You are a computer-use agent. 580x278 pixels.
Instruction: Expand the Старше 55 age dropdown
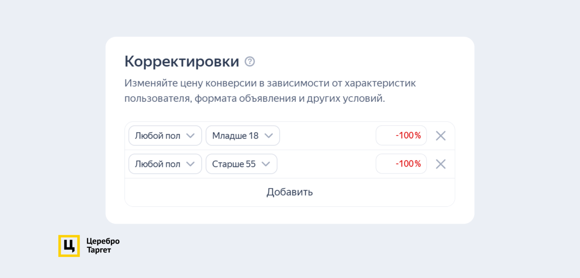(241, 164)
